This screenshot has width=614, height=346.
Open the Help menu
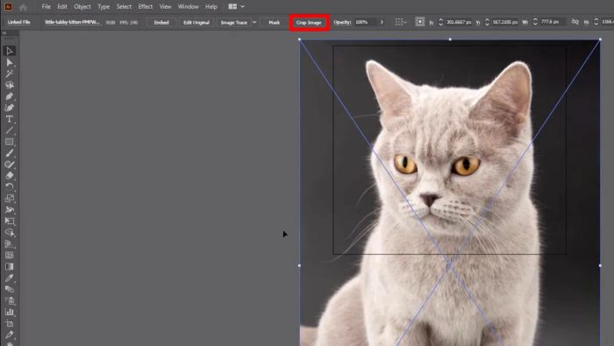point(211,7)
